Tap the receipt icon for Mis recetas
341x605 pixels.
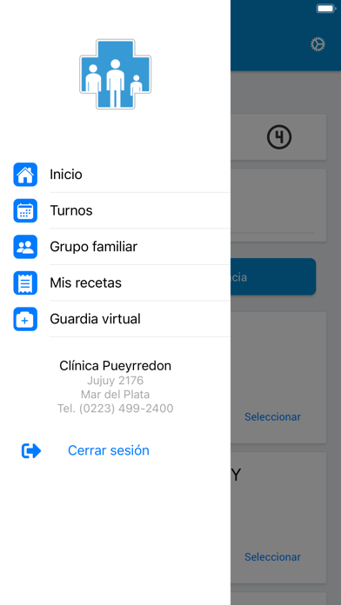(x=25, y=283)
